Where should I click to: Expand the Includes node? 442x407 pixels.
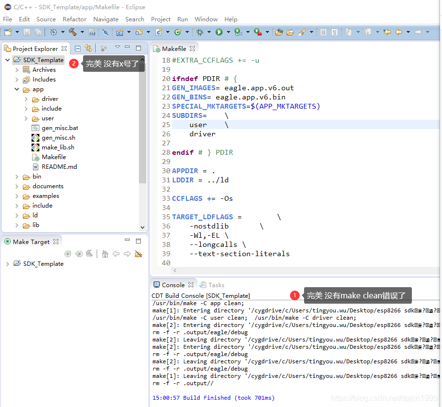pyautogui.click(x=17, y=80)
